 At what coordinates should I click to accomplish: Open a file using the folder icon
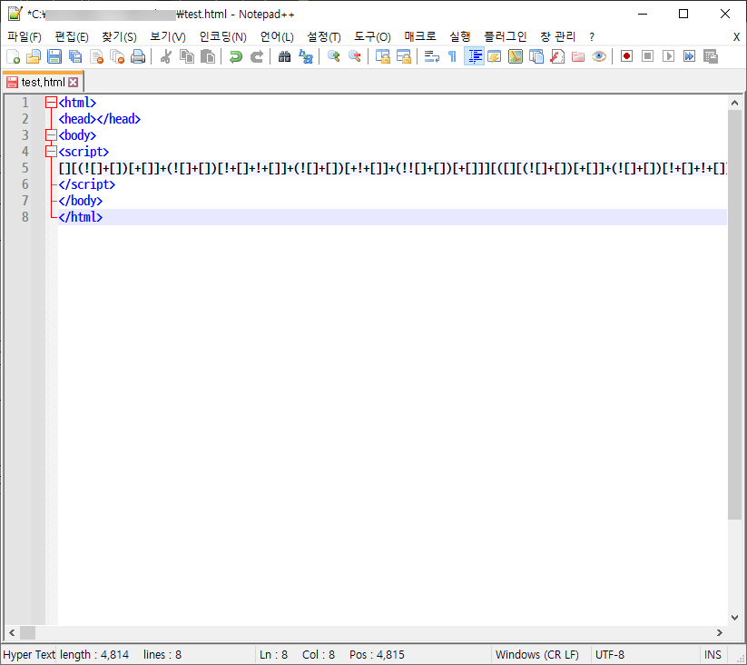pyautogui.click(x=34, y=56)
